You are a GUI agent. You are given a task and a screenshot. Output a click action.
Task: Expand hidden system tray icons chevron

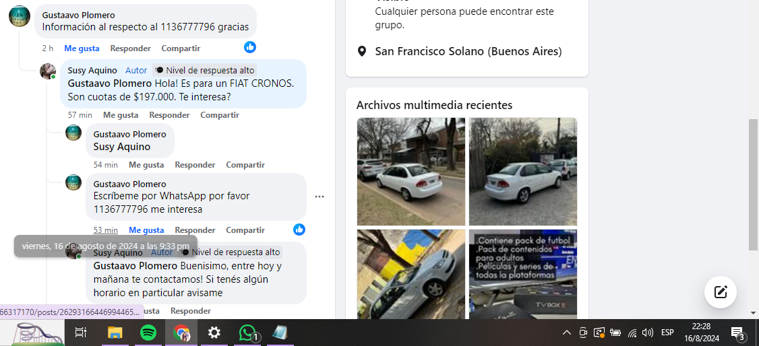pos(567,333)
